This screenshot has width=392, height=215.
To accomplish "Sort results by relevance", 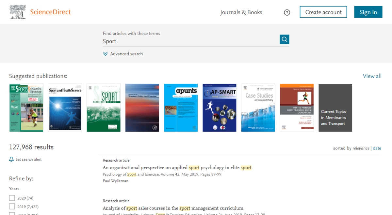I will pos(361,148).
